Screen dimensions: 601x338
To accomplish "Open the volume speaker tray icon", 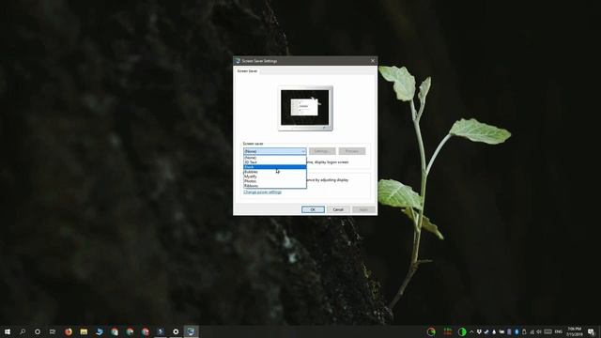I will 539,331.
